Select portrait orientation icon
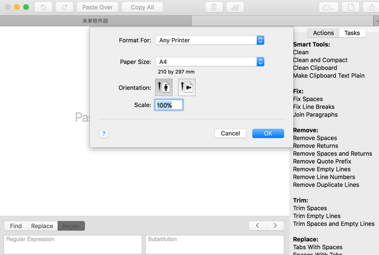Image resolution: width=379 pixels, height=255 pixels. pyautogui.click(x=164, y=87)
